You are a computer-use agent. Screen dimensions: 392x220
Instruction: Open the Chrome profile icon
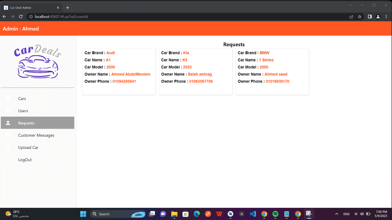coord(378,17)
